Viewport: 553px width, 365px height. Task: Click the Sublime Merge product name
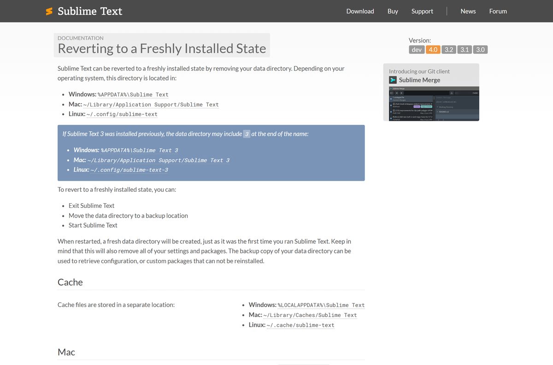coord(419,80)
